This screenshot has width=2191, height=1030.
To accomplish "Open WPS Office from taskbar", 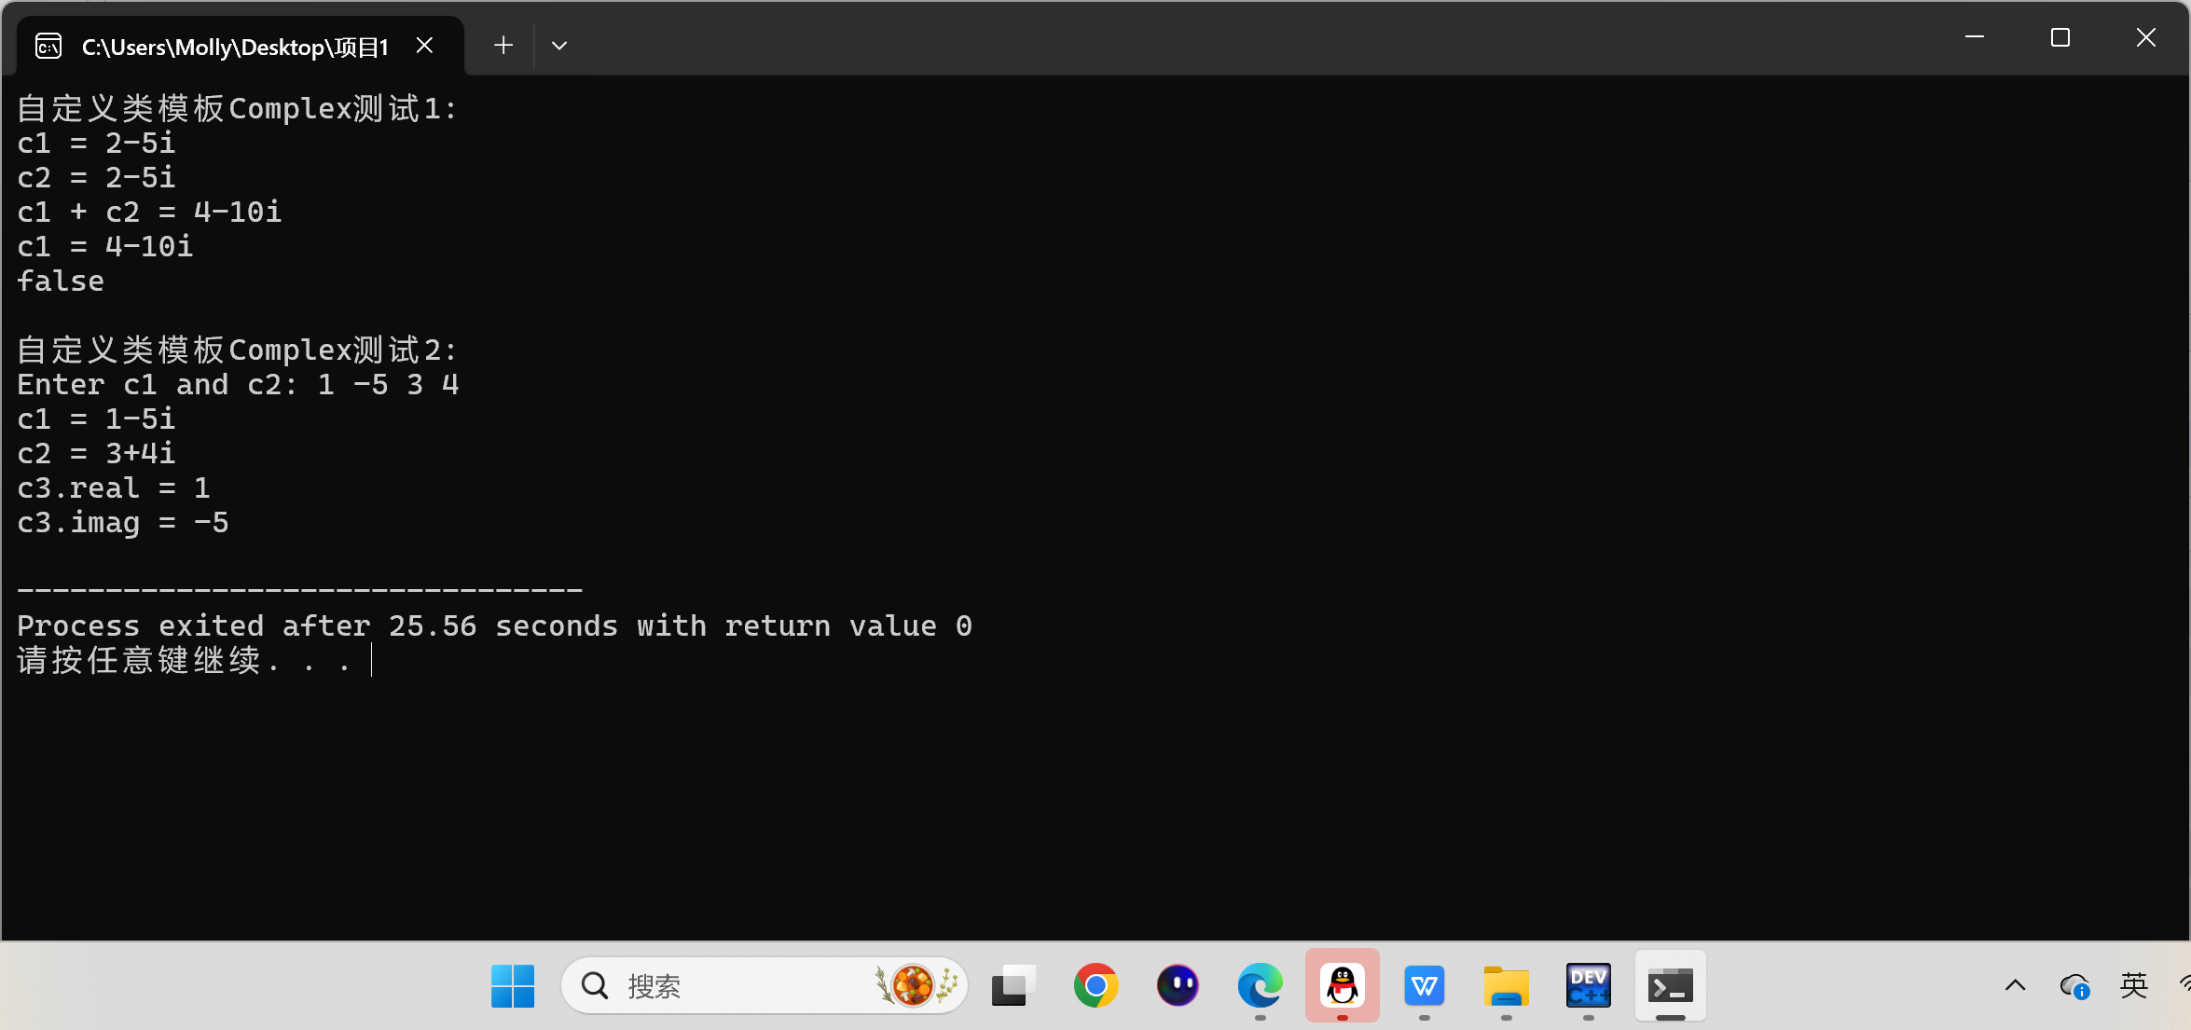I will point(1424,985).
